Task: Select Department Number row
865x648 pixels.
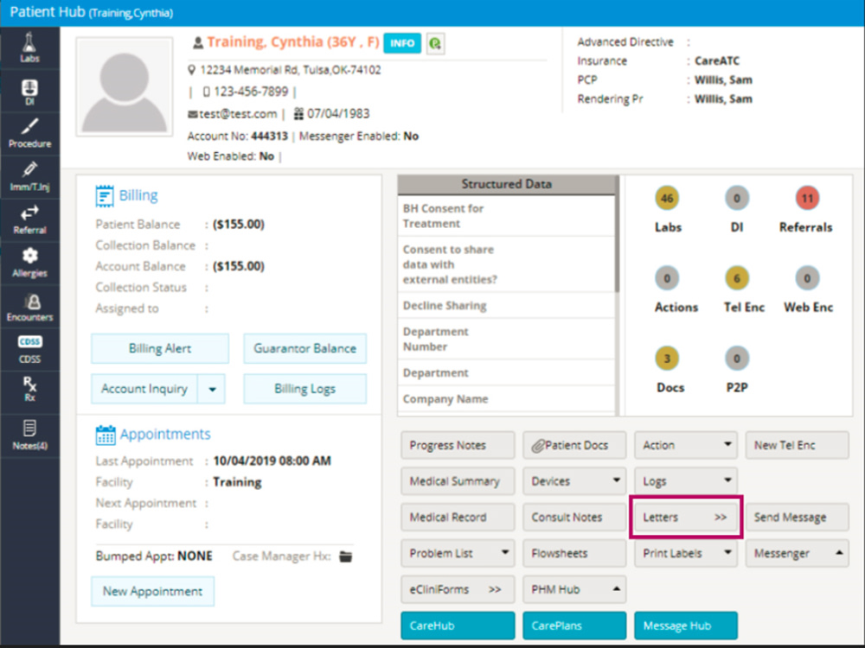Action: pyautogui.click(x=506, y=339)
